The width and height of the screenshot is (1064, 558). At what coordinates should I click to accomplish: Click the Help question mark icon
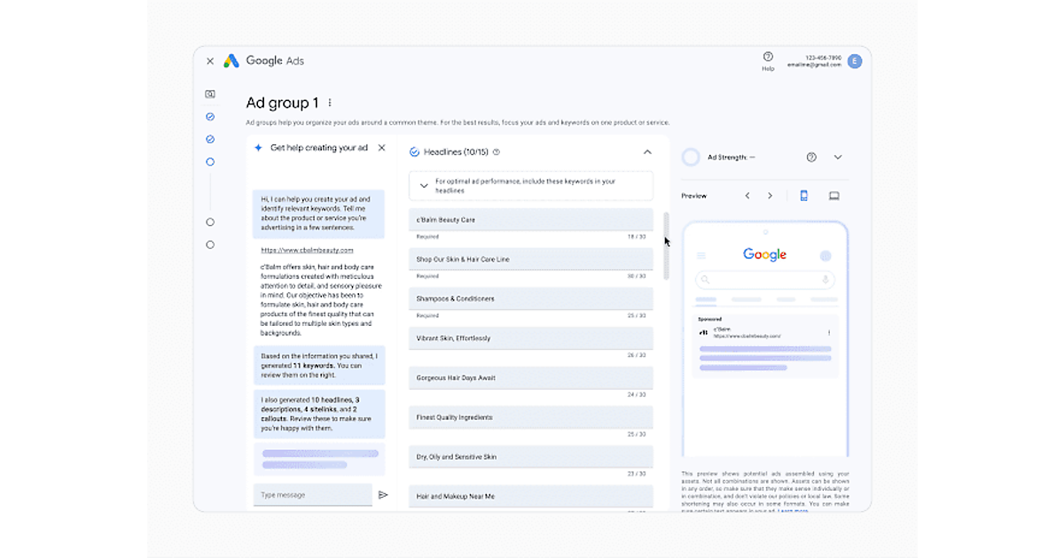[x=768, y=57]
